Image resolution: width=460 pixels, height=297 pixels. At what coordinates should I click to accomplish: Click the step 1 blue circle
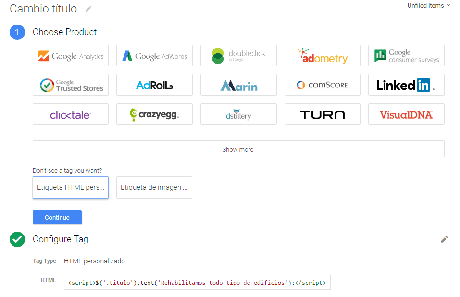[17, 32]
